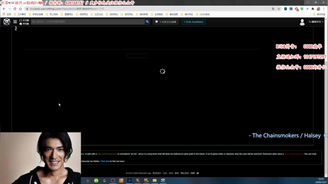Screen dimensions: 328x184
Task: Open the language dropdown 简体中文
Action: point(316,22)
